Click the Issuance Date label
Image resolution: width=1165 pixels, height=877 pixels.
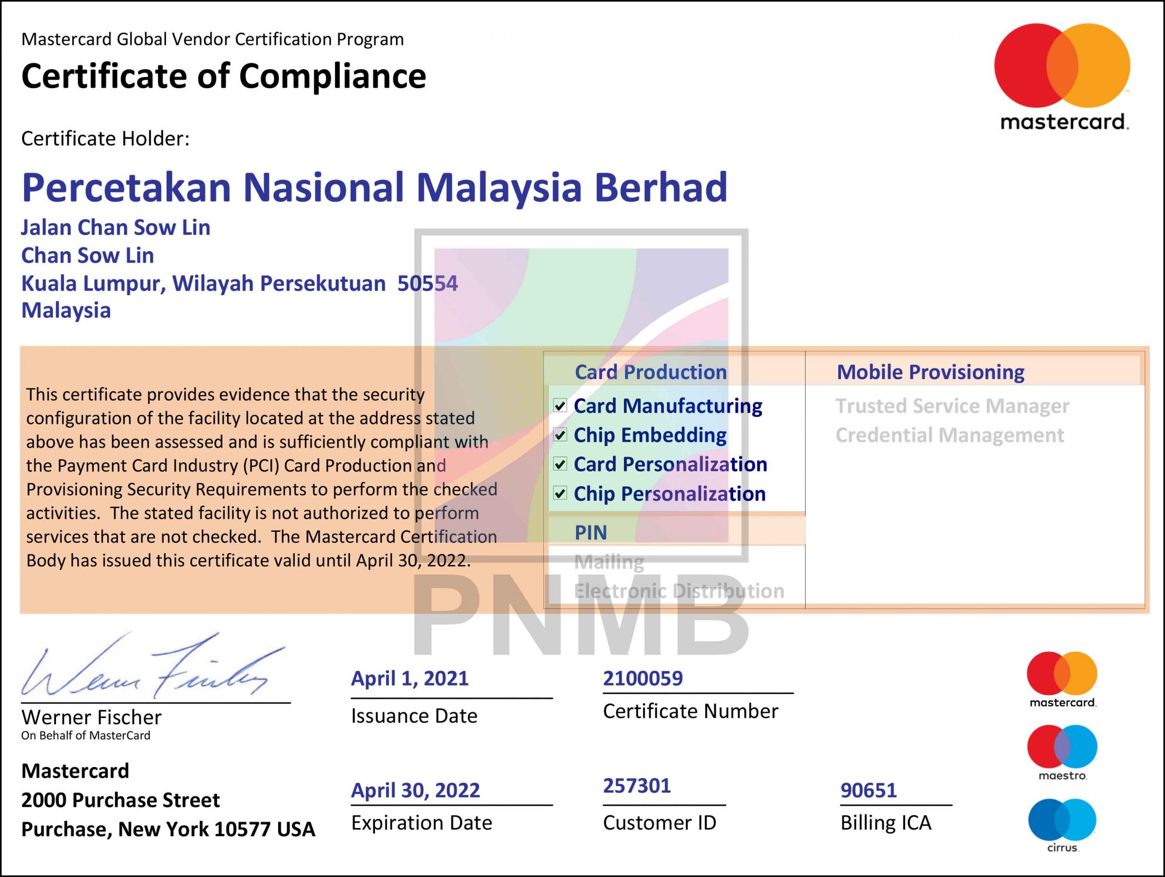click(414, 716)
